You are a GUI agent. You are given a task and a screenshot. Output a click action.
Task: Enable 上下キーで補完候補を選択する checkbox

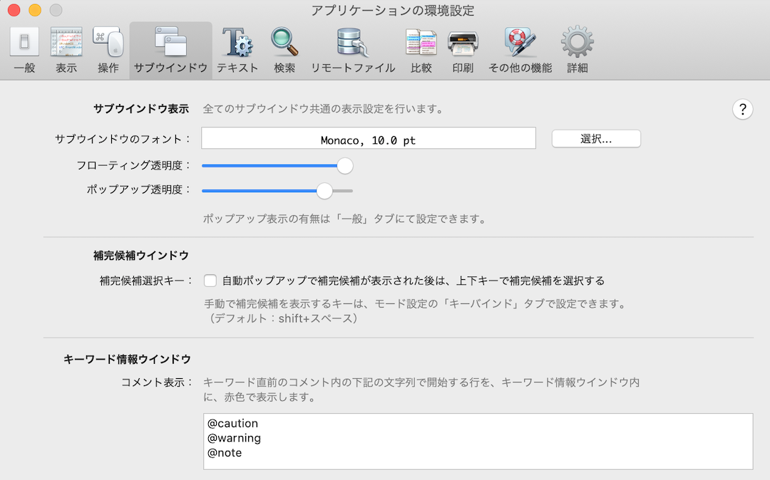coord(210,281)
